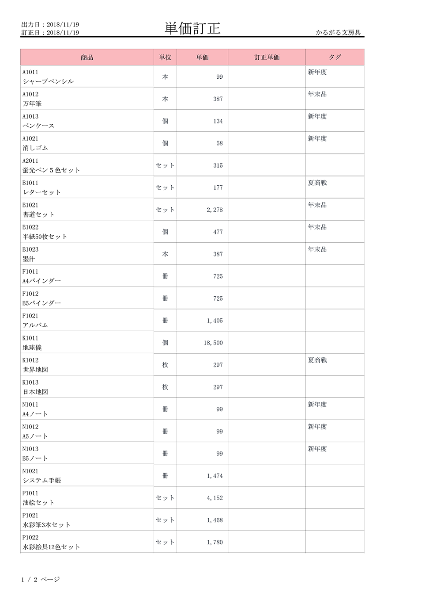The height and width of the screenshot is (604, 426).
Task: Click the 訂正日 2018/11/19 date text
Action: click(50, 32)
